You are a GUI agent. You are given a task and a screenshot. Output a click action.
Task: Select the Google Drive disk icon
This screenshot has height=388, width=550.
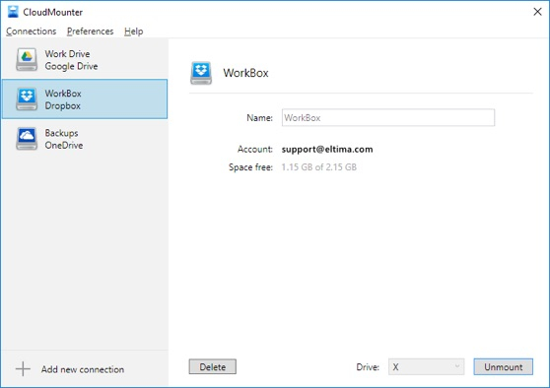27,60
